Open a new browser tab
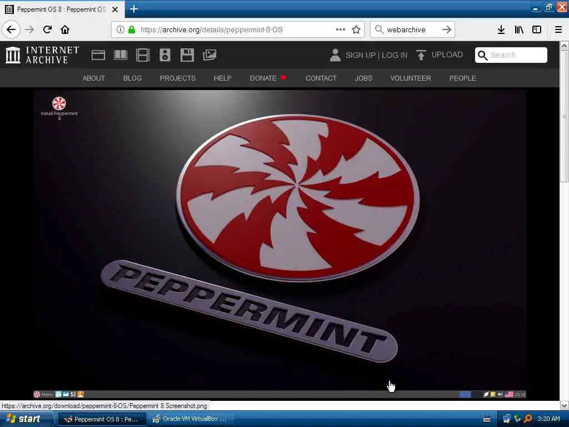Screen dimensions: 569x427 [x=133, y=9]
